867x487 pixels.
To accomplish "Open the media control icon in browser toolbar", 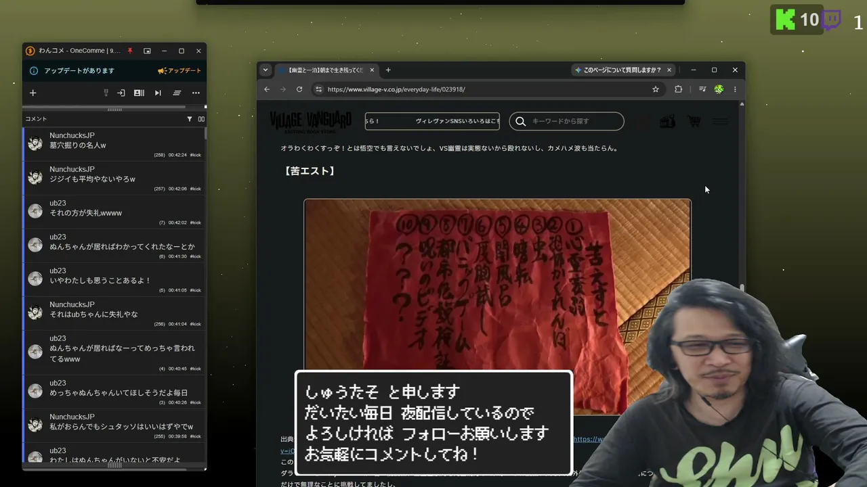I will click(x=702, y=89).
